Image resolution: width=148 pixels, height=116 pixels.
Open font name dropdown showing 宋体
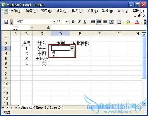pyautogui.click(x=54, y=22)
